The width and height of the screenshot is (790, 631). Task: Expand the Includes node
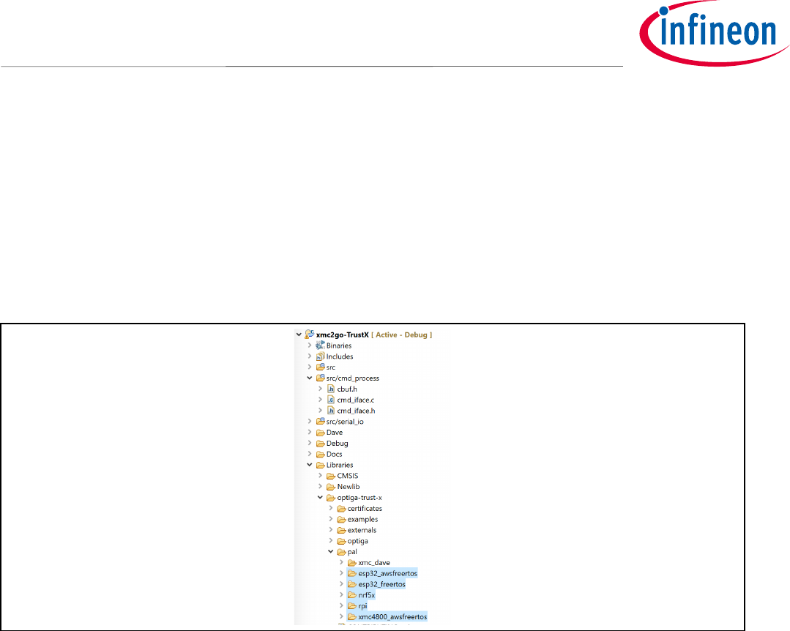pyautogui.click(x=310, y=356)
